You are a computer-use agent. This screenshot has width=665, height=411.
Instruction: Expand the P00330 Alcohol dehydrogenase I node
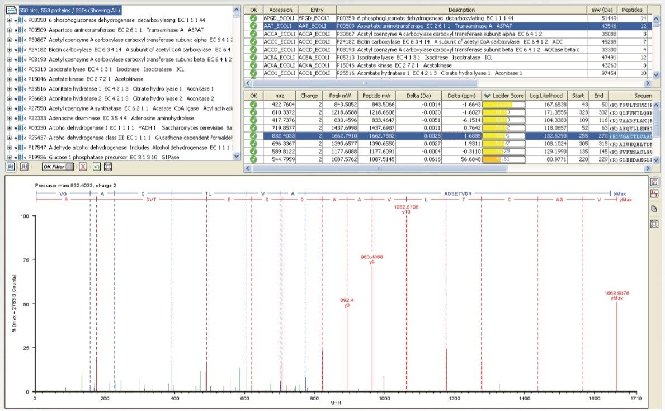[x=10, y=127]
